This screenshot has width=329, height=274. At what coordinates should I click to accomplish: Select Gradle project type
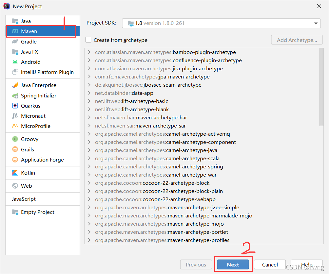[43, 42]
